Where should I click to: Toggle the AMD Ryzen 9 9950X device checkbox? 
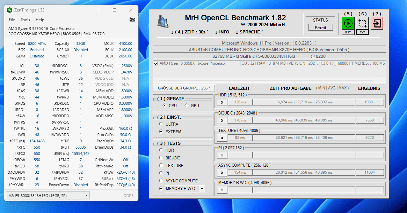pos(156,64)
